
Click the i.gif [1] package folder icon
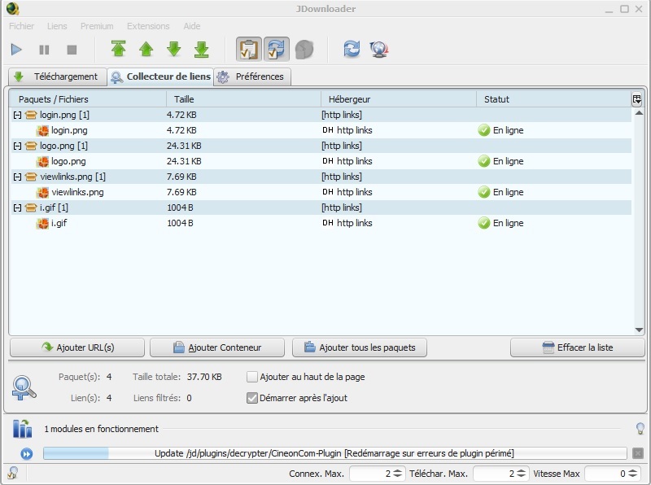pos(31,208)
